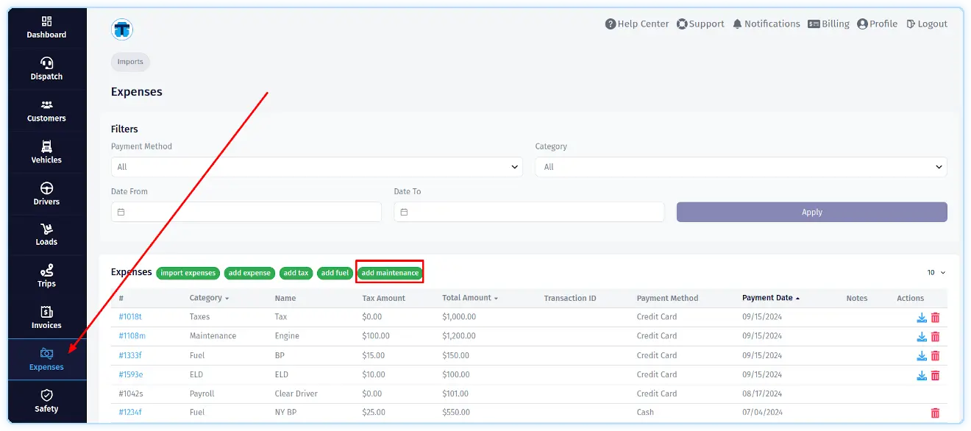Open the Vehicles truck icon
The image size is (971, 431).
[46, 146]
